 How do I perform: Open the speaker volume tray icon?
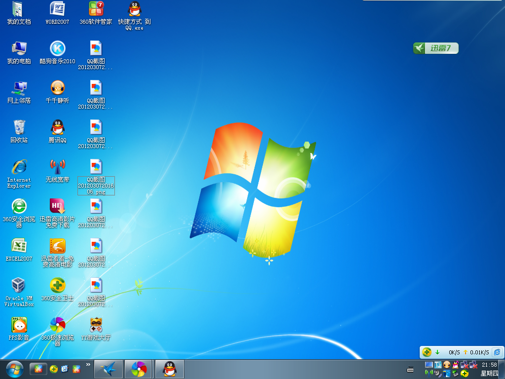tap(438, 374)
